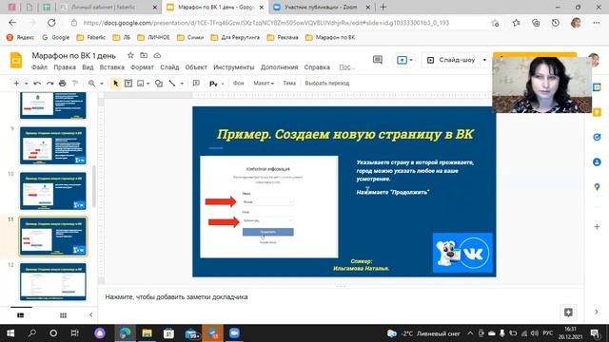Open the input tools dropdown arrow

pos(223,84)
